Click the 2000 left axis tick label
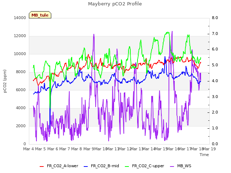Viewport: 231px width, 173px height. (x=21, y=126)
